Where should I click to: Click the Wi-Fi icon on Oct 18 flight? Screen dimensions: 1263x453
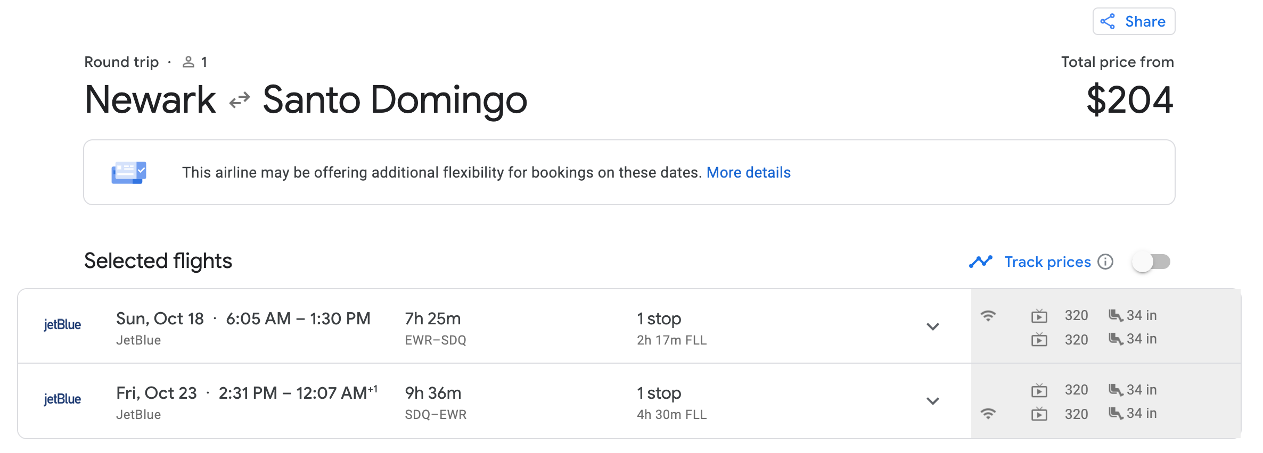coord(988,316)
